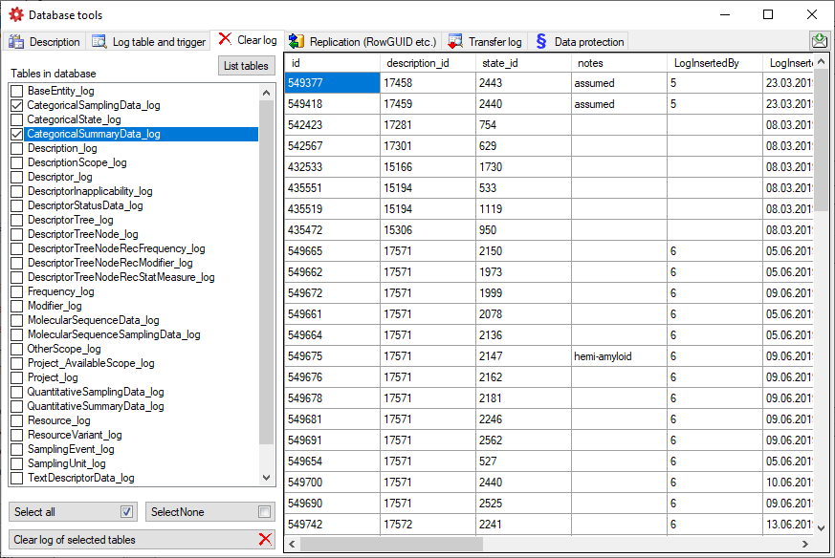Click the data grid horizontal scrollbar thumb
This screenshot has height=558, width=835.
pos(391,545)
